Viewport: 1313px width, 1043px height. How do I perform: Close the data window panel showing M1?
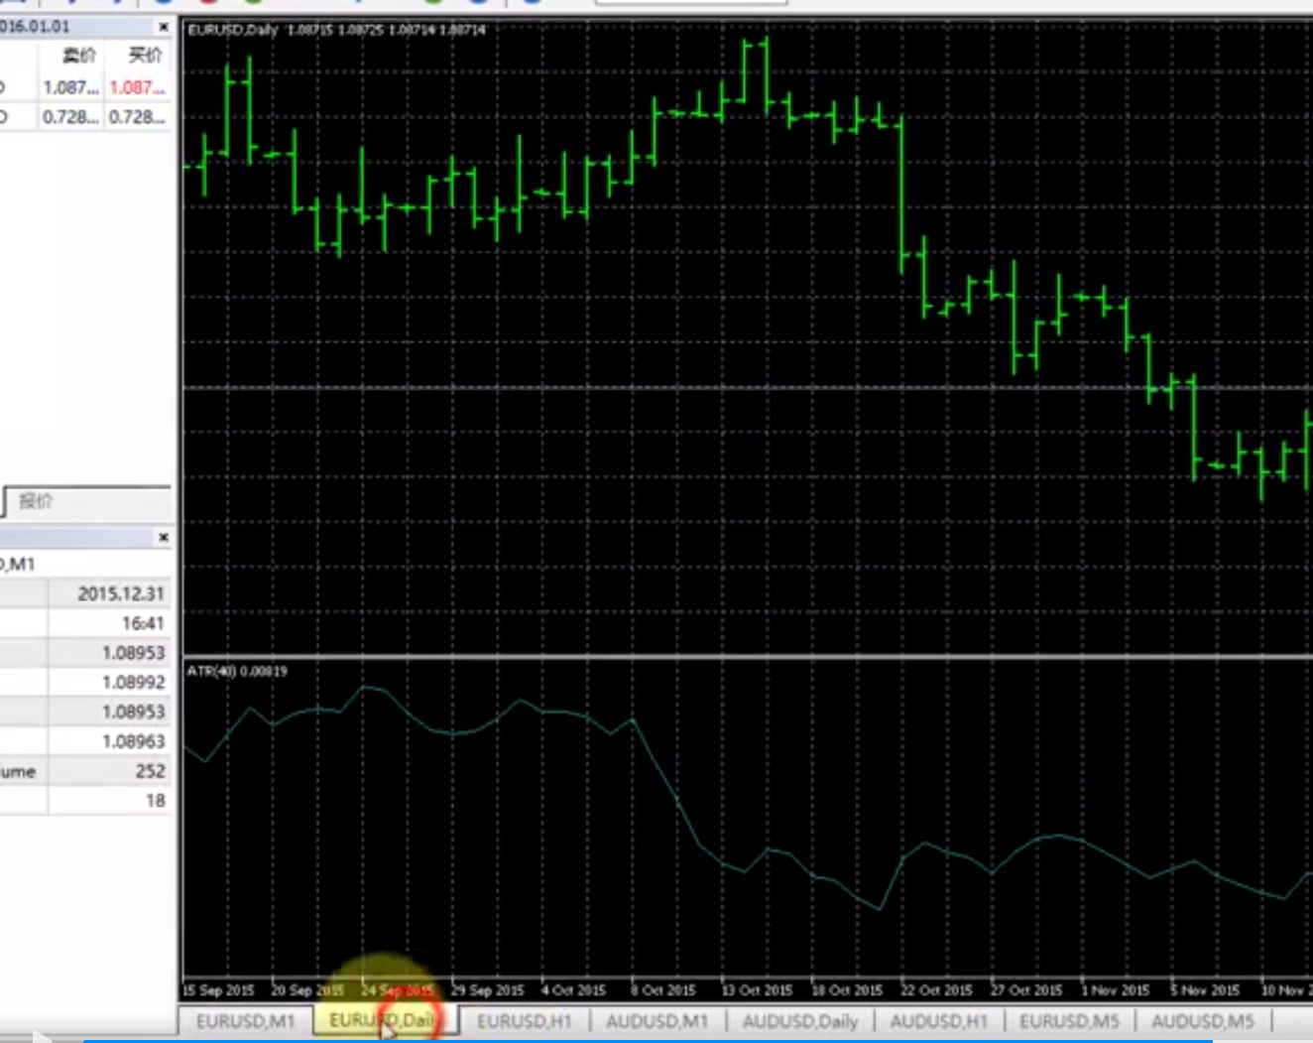164,537
